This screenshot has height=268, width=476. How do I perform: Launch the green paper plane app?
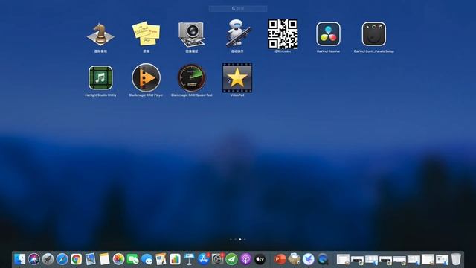[231, 259]
